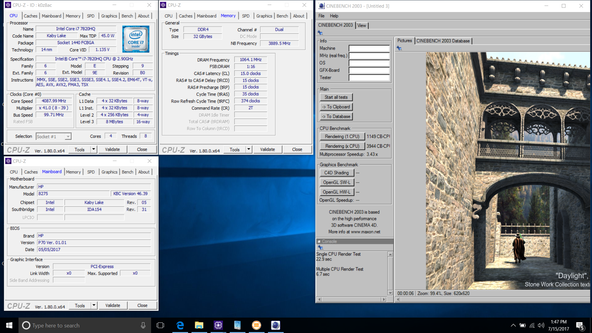The width and height of the screenshot is (592, 333).
Task: Click the MHz (real freq.) input field
Action: tap(369, 55)
